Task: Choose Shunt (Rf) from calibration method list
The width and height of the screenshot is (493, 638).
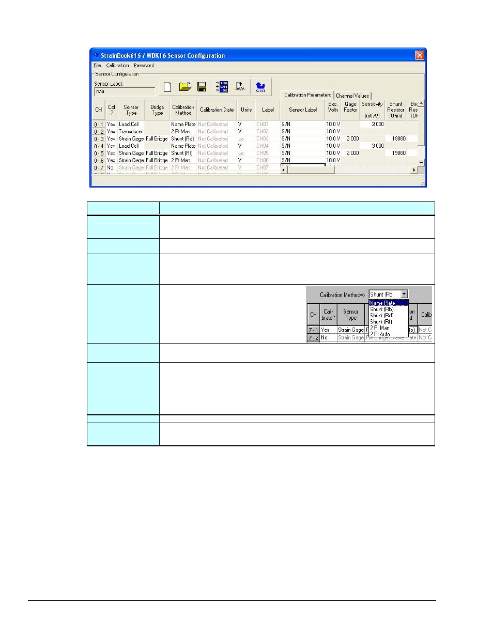Action: 388,322
